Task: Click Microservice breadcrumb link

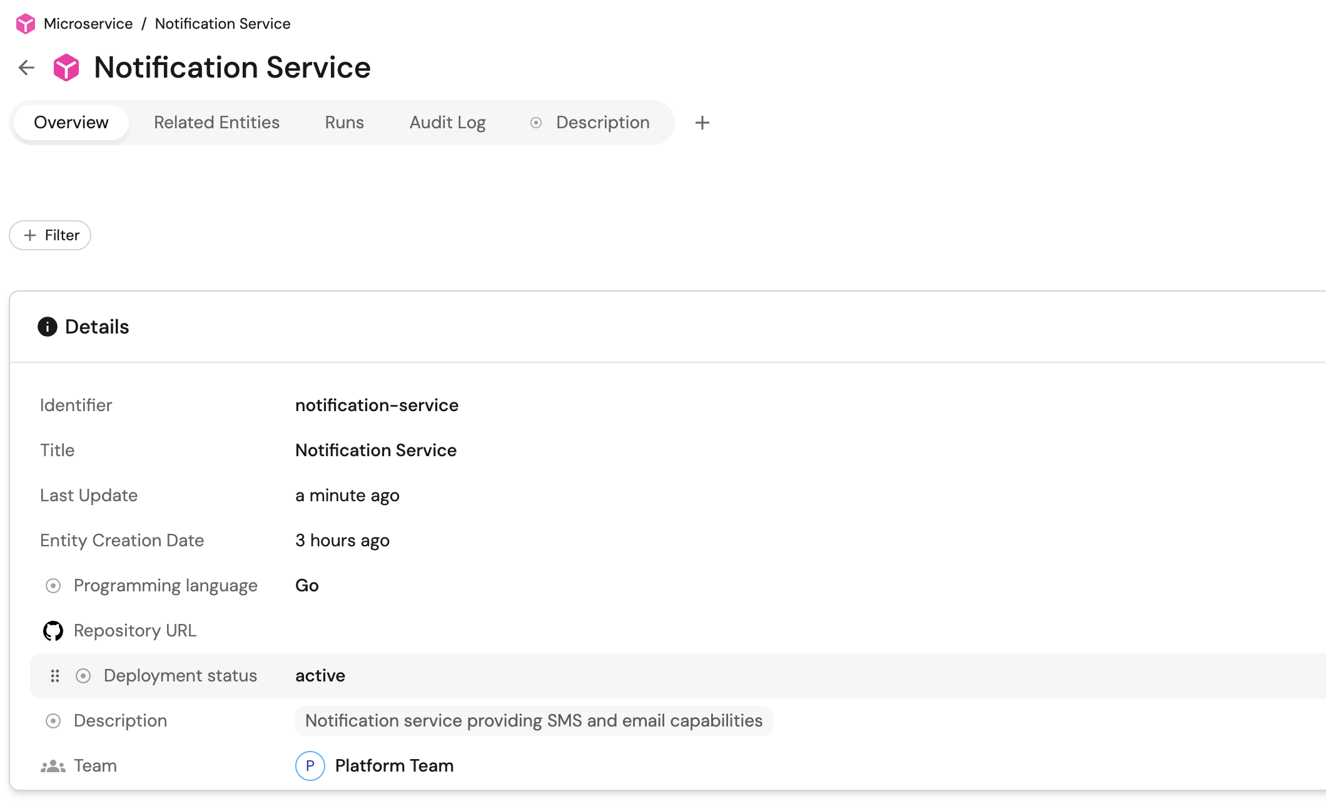Action: (88, 24)
